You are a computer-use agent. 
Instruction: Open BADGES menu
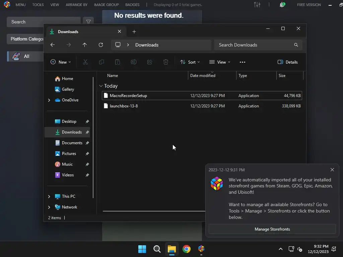(132, 5)
